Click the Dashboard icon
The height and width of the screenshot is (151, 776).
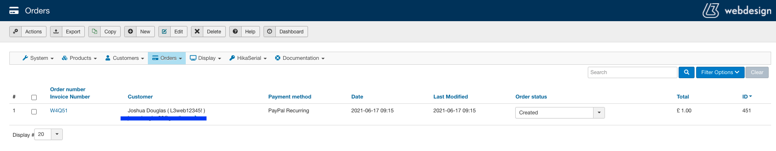(x=270, y=31)
